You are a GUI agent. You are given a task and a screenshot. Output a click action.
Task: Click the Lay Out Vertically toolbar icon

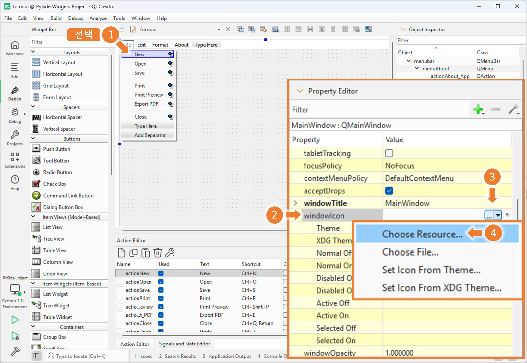(x=298, y=29)
